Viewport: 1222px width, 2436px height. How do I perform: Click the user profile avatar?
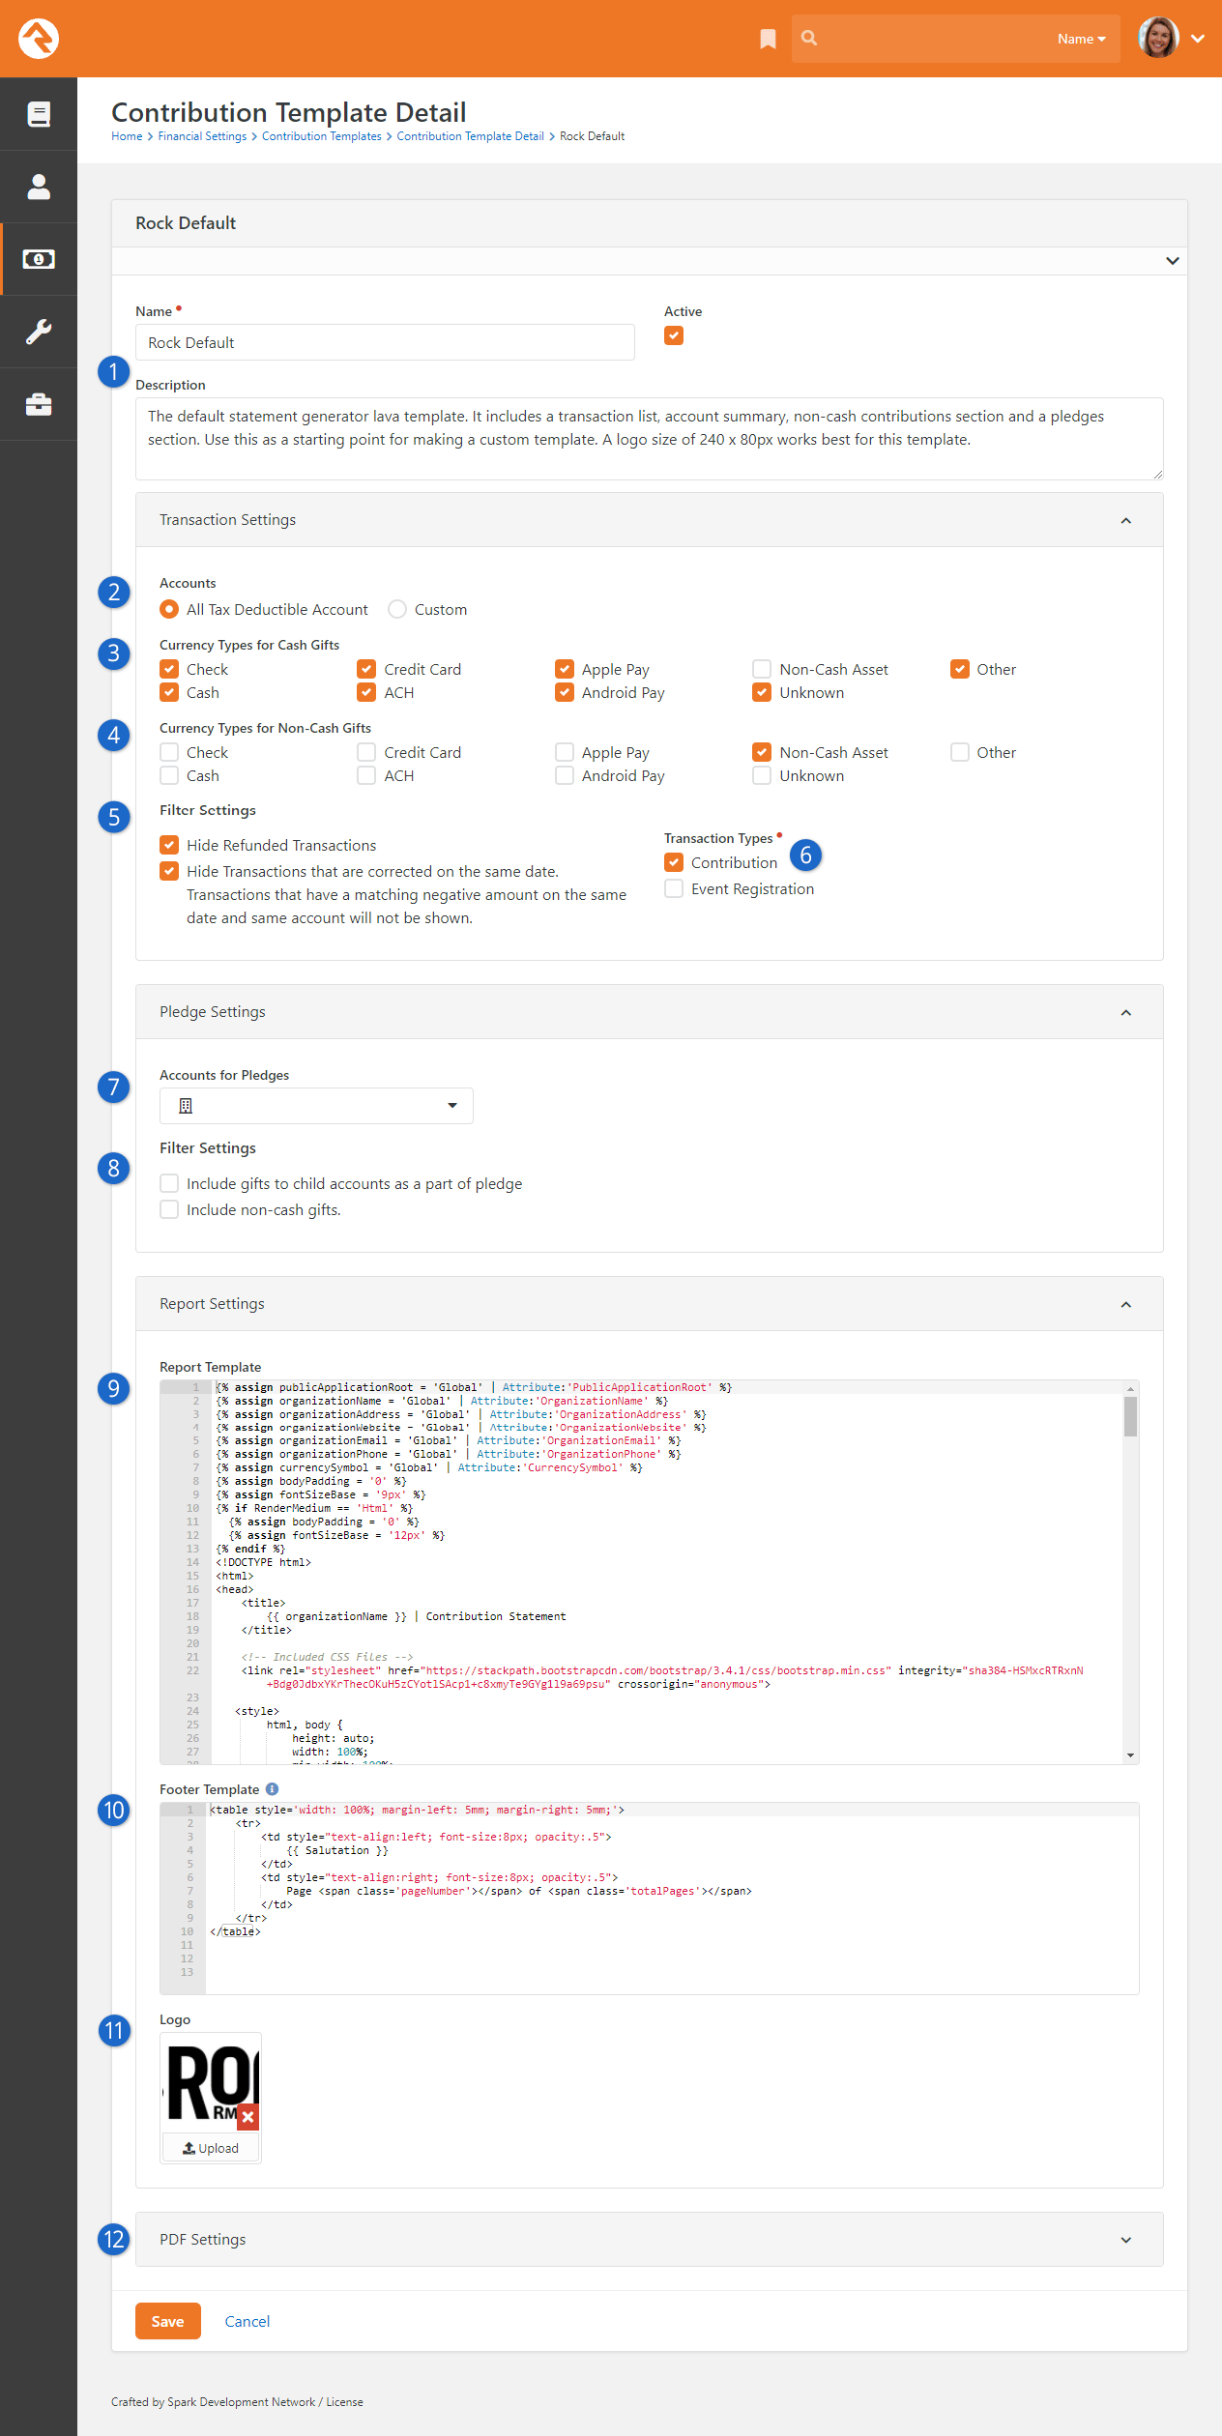[x=1158, y=38]
